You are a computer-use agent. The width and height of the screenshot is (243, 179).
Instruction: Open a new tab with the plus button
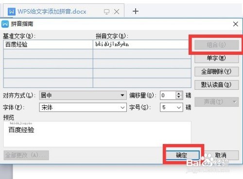point(136,11)
